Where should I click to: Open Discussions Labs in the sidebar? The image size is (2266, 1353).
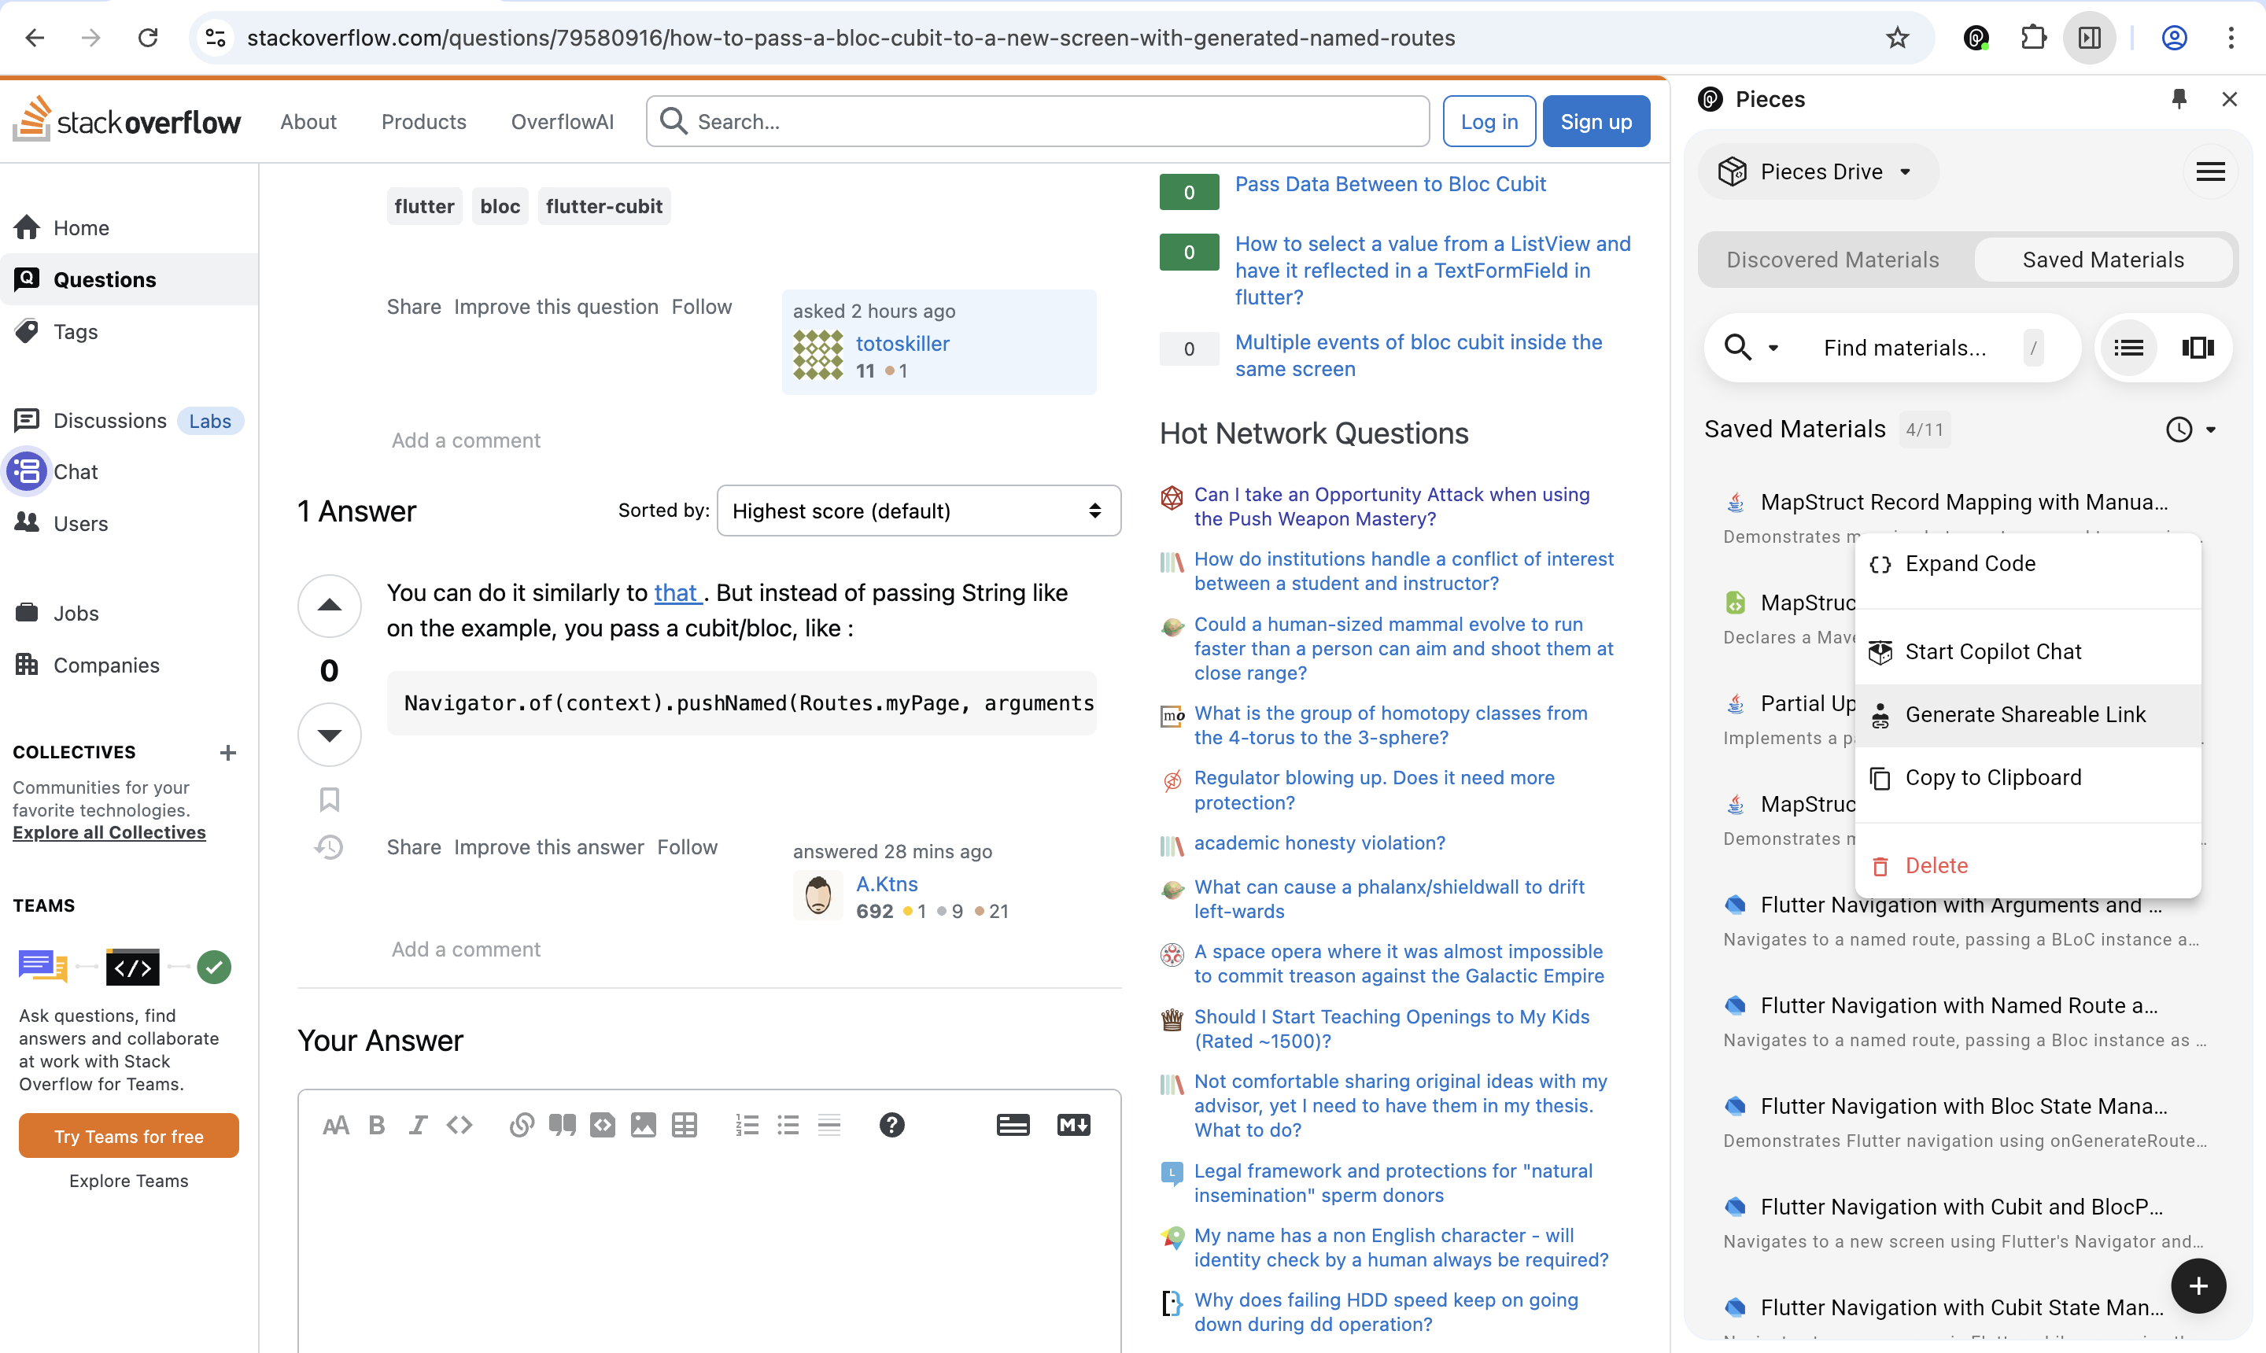[x=128, y=420]
